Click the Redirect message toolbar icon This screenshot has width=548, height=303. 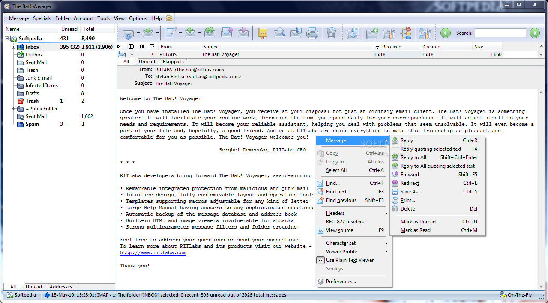tap(243, 33)
